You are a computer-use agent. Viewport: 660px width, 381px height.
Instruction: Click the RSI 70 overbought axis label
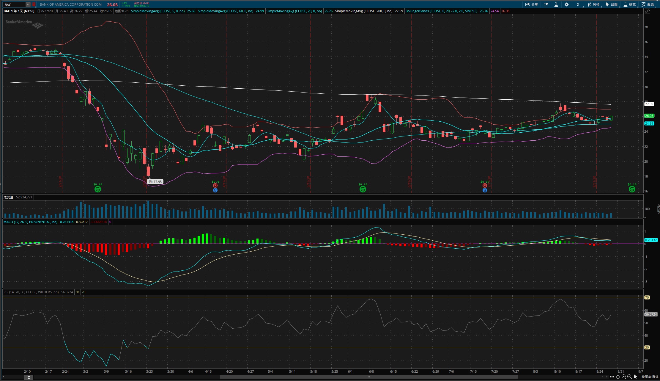tap(647, 297)
